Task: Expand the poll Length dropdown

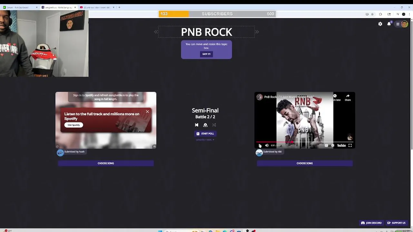Action: point(205,140)
